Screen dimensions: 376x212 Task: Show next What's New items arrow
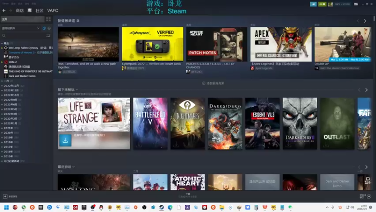(x=365, y=21)
